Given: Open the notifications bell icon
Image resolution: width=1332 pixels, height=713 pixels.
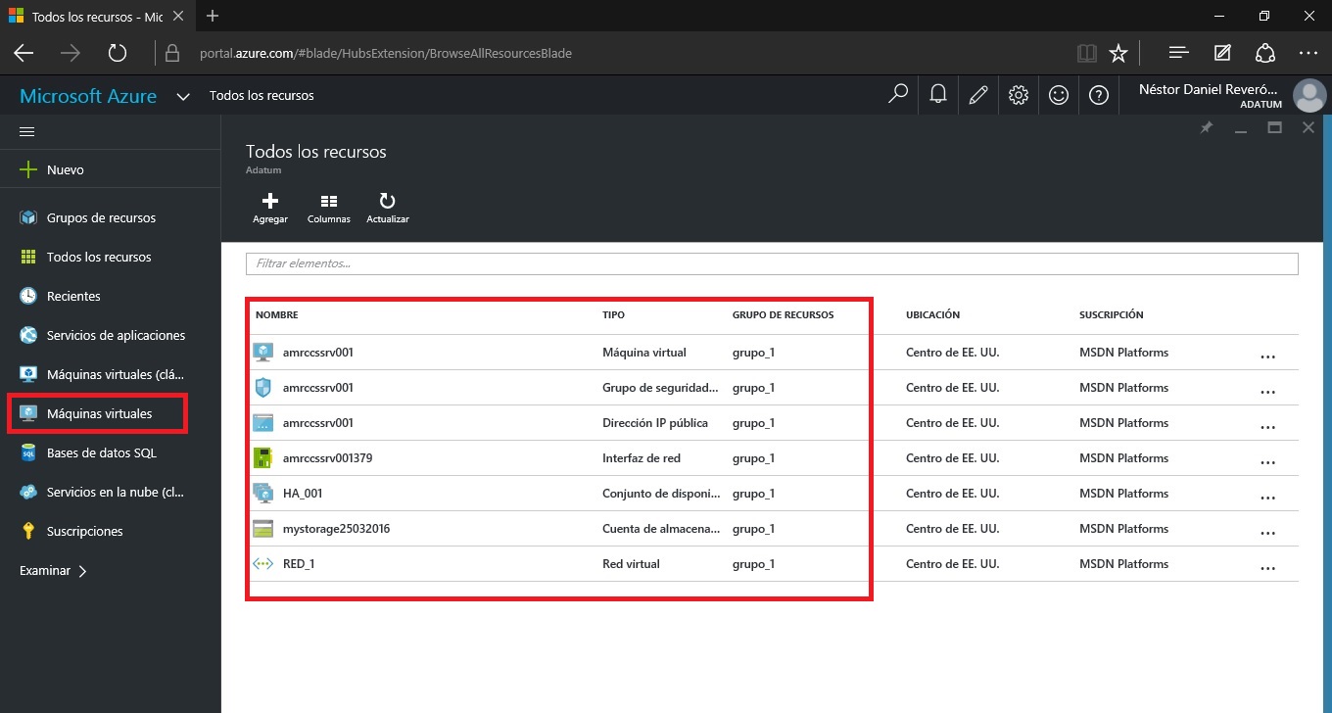Looking at the screenshot, I should [x=938, y=95].
